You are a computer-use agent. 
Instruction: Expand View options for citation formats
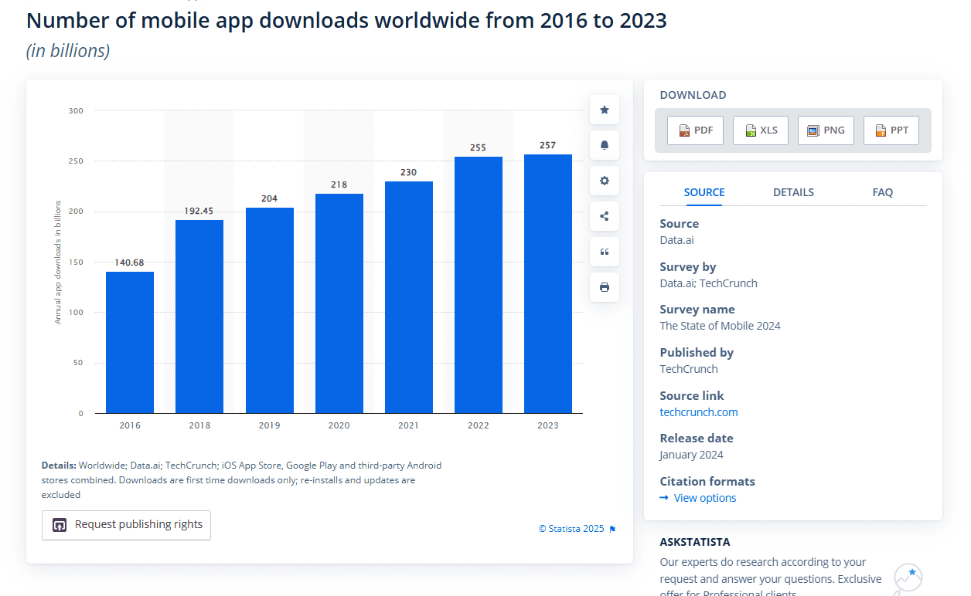pyautogui.click(x=704, y=498)
